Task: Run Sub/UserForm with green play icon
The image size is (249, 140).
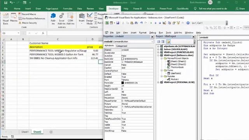Action: (151, 23)
